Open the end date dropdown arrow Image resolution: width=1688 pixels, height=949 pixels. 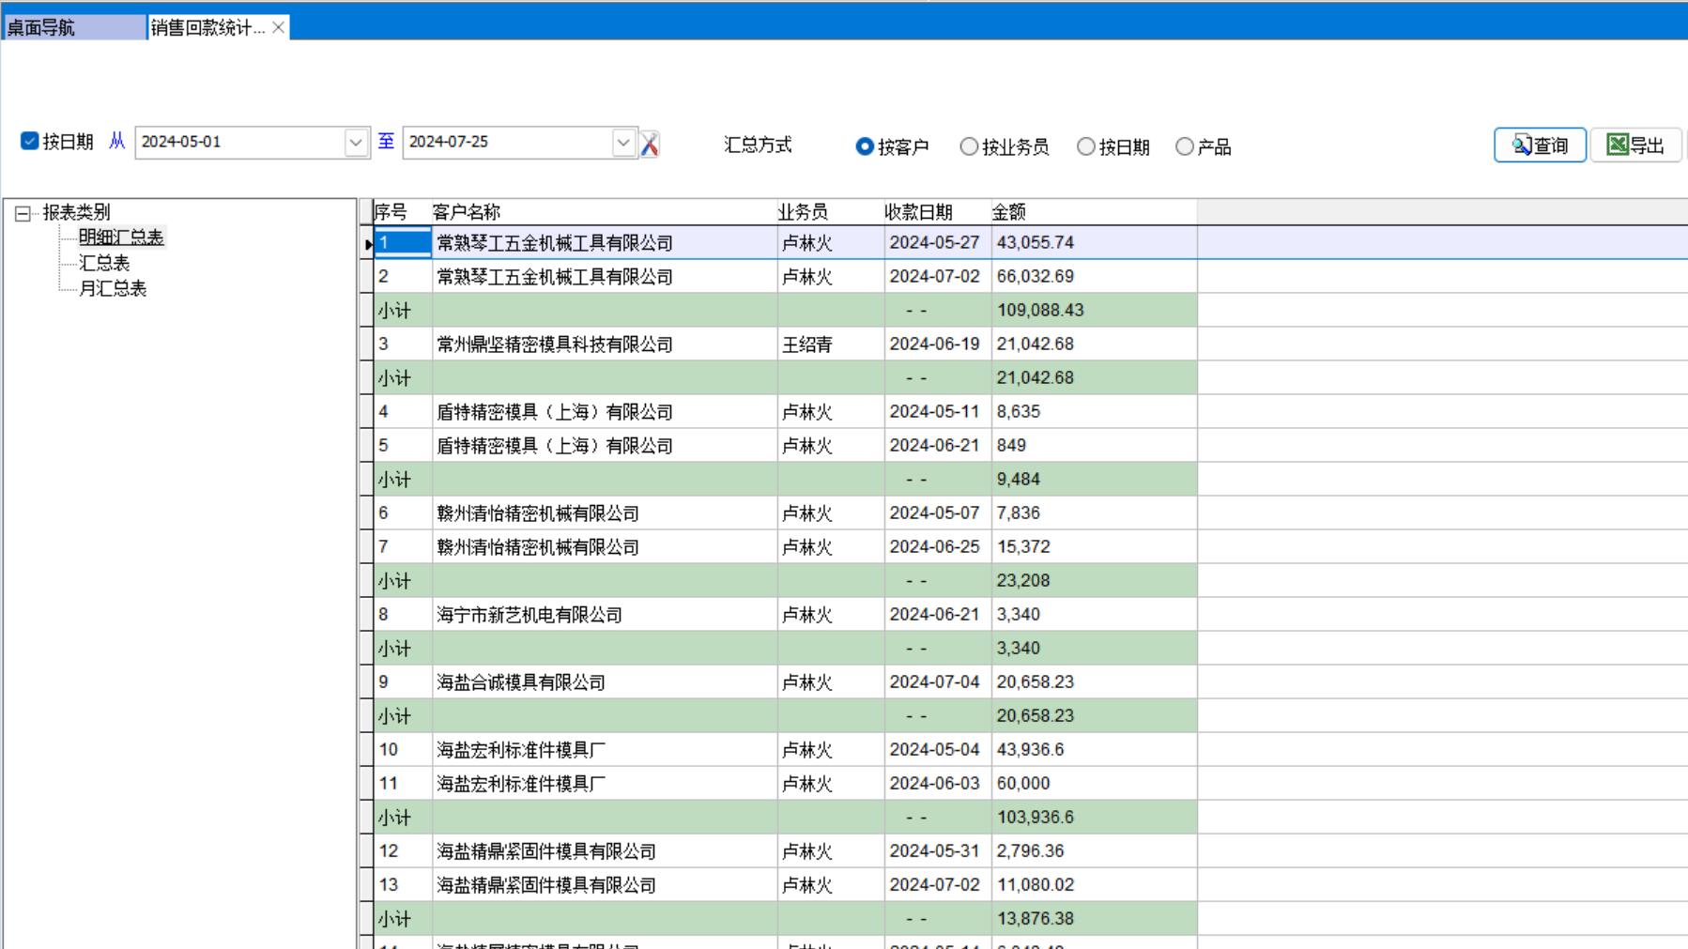(x=623, y=143)
